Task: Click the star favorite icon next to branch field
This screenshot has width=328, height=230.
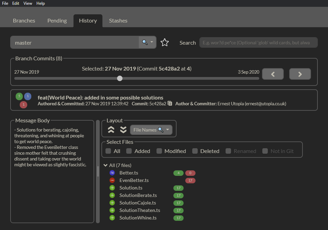Action: tap(165, 43)
